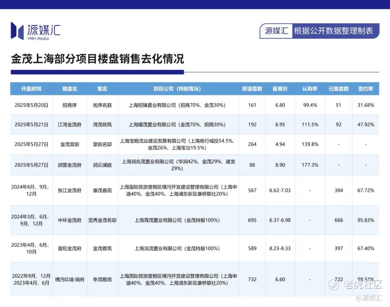This screenshot has height=307, width=390.
Task: Click the 招商序 project name cell
Action: click(70, 105)
